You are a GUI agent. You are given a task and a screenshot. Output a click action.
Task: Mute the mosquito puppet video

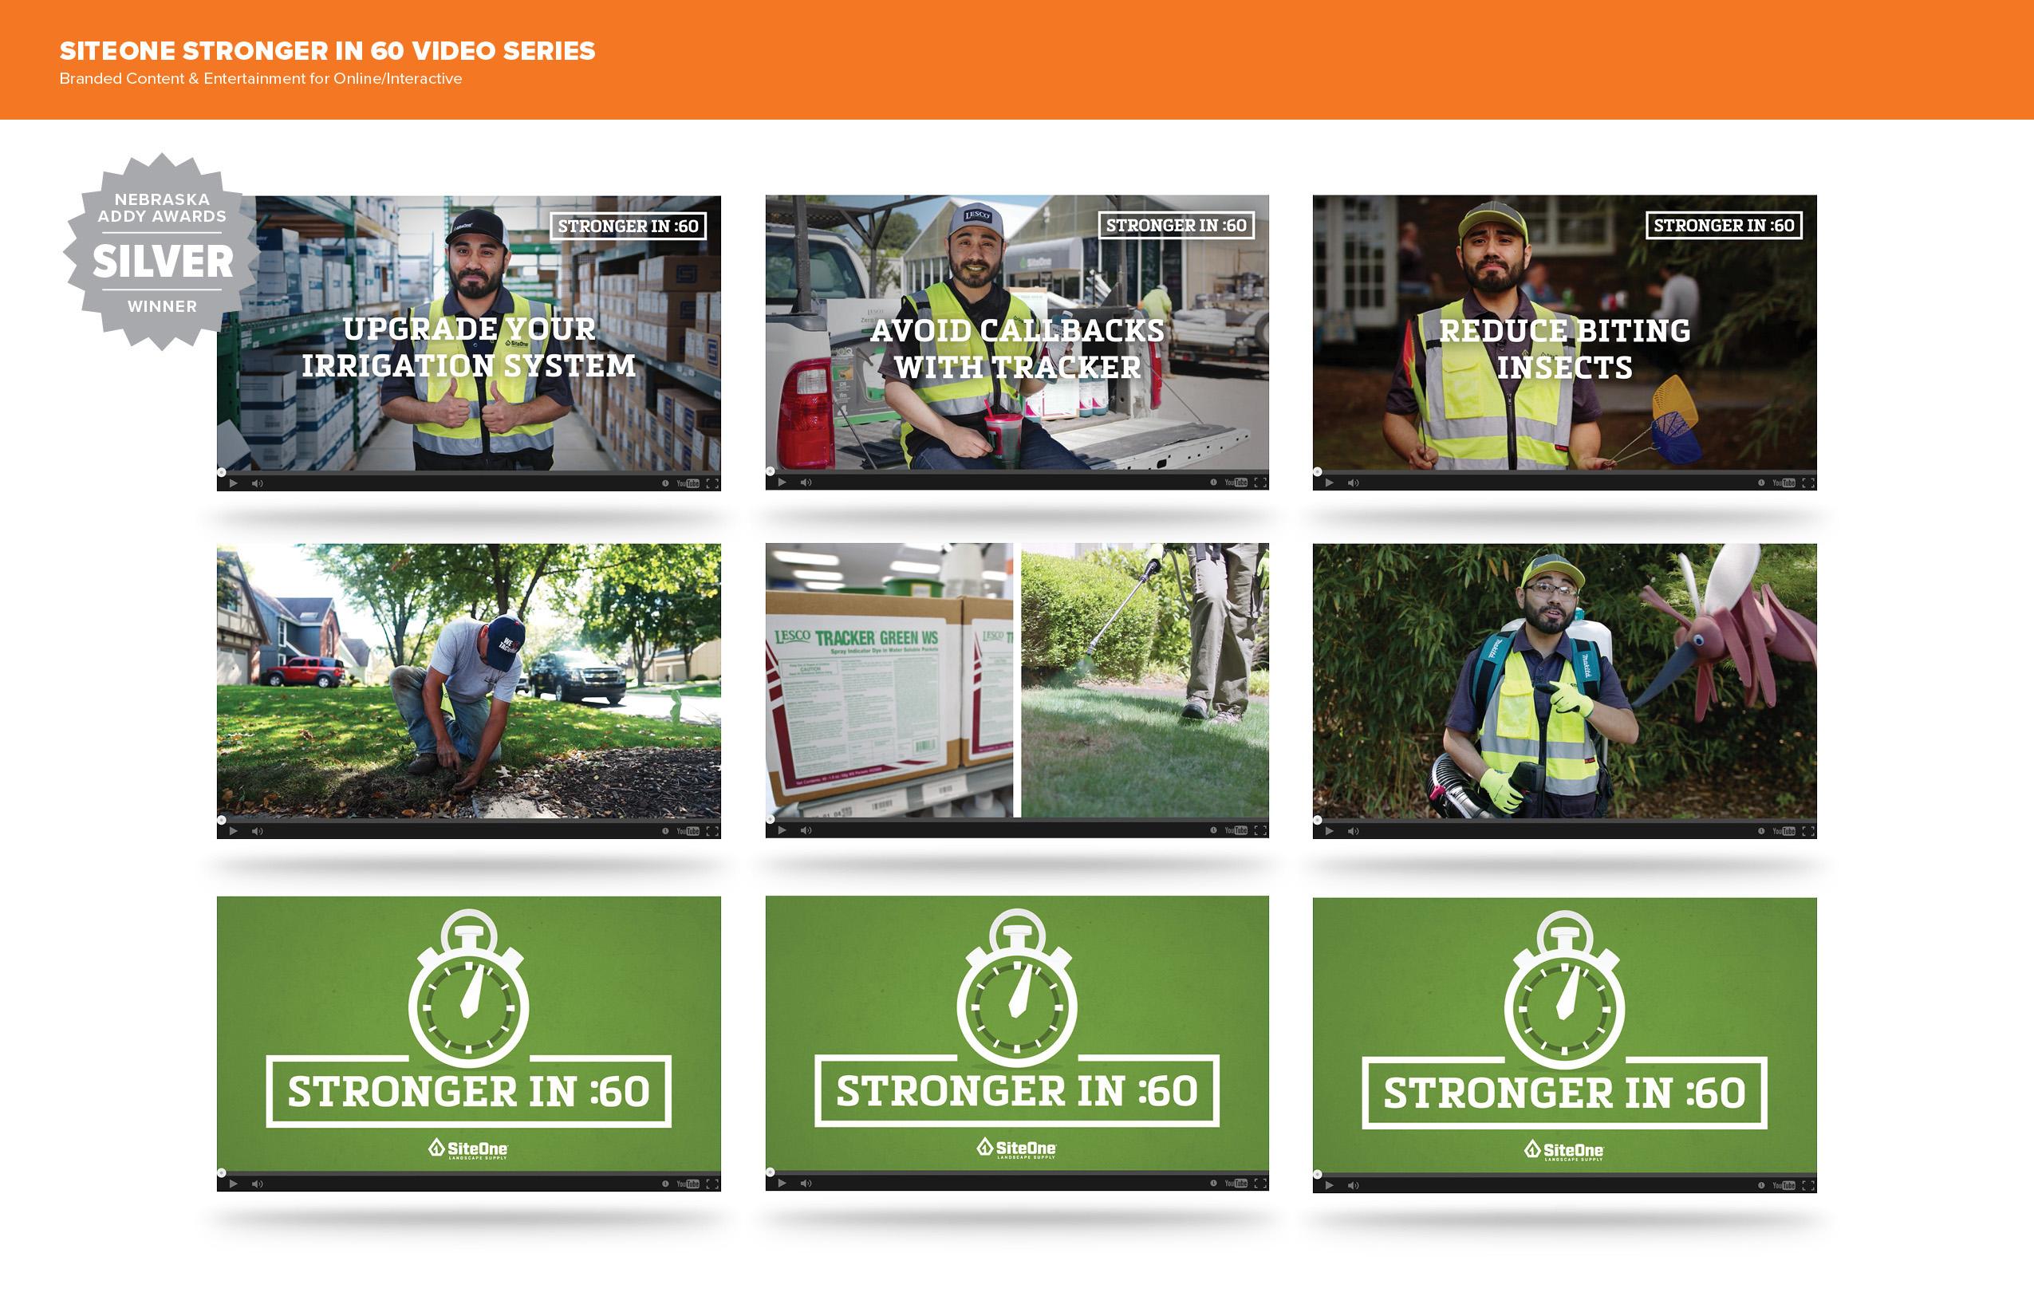(x=1353, y=831)
